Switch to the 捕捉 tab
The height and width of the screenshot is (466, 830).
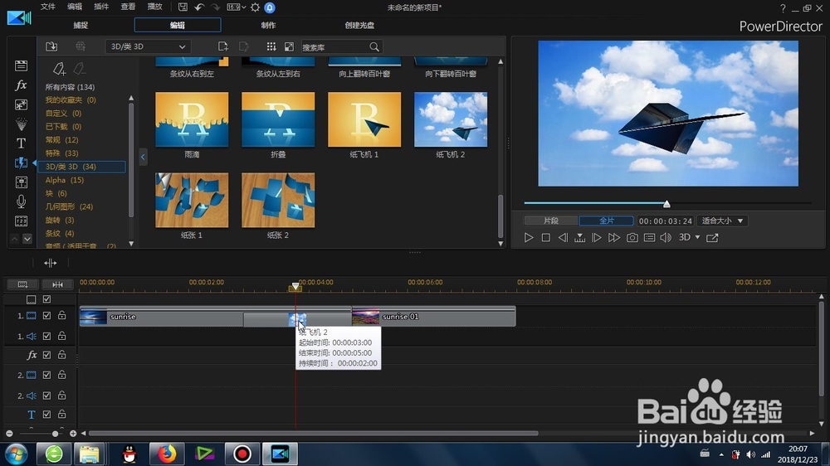[x=81, y=25]
